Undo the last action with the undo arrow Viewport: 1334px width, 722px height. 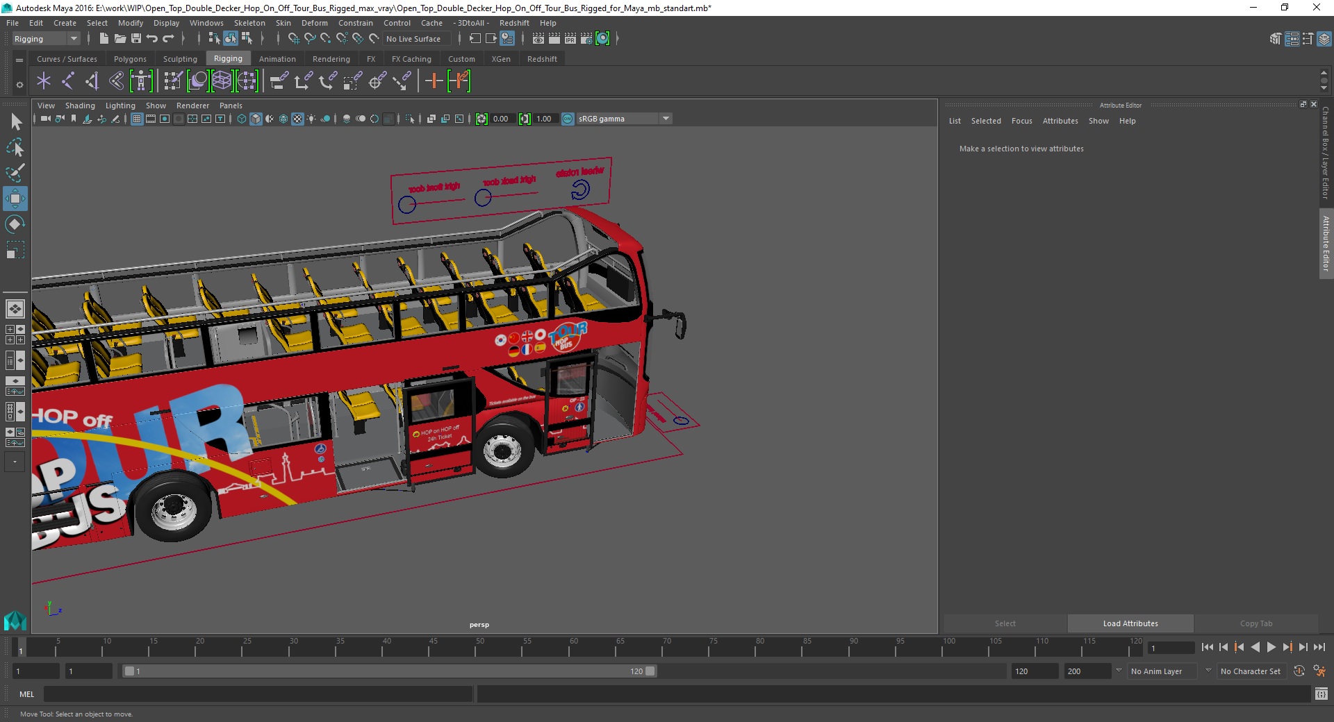152,39
